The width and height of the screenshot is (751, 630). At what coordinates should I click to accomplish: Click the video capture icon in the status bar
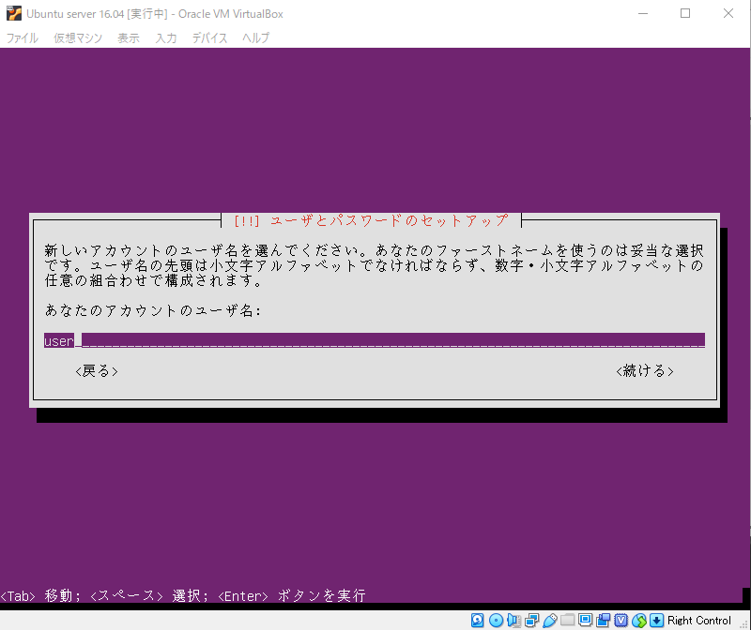(603, 621)
